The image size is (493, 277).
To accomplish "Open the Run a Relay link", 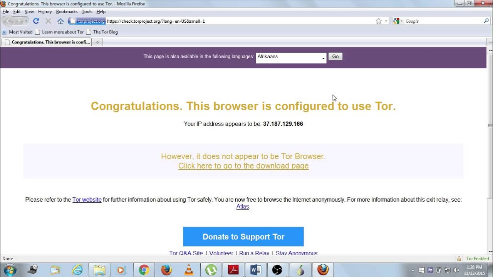I will tap(254, 253).
